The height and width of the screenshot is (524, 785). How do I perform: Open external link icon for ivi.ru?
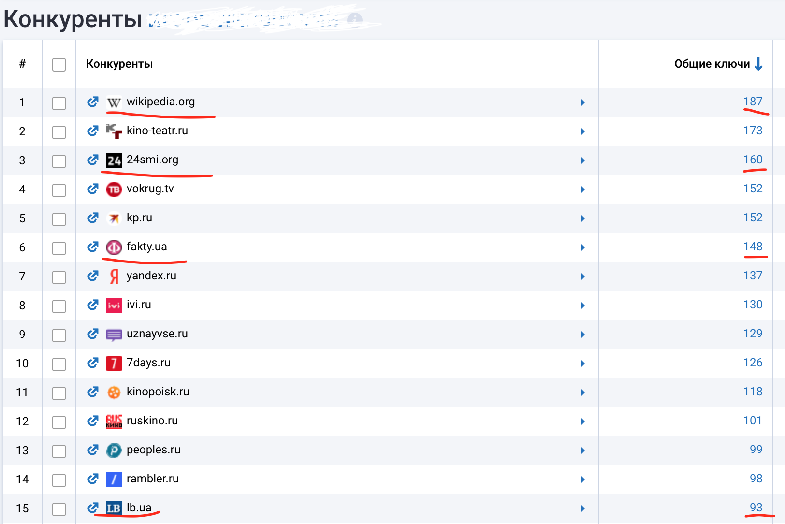click(93, 305)
